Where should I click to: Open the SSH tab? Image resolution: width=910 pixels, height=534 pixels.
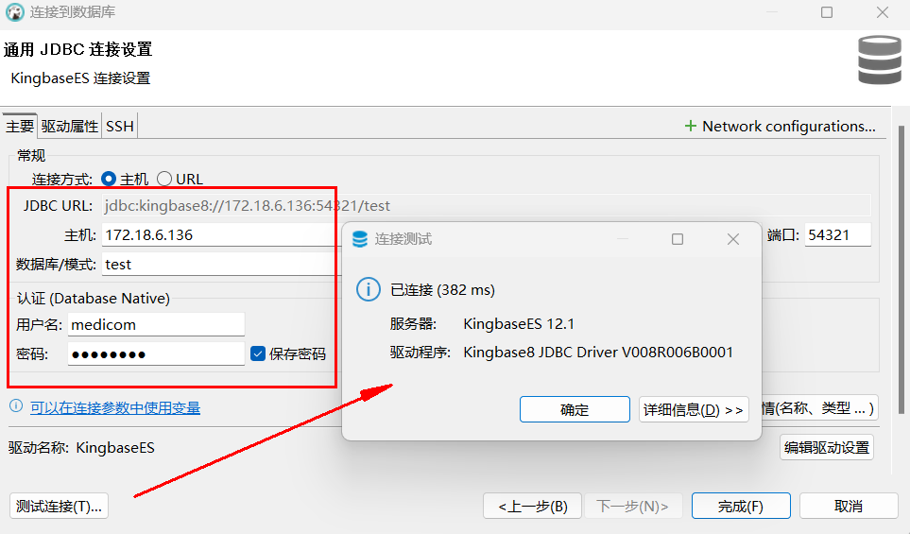point(120,126)
